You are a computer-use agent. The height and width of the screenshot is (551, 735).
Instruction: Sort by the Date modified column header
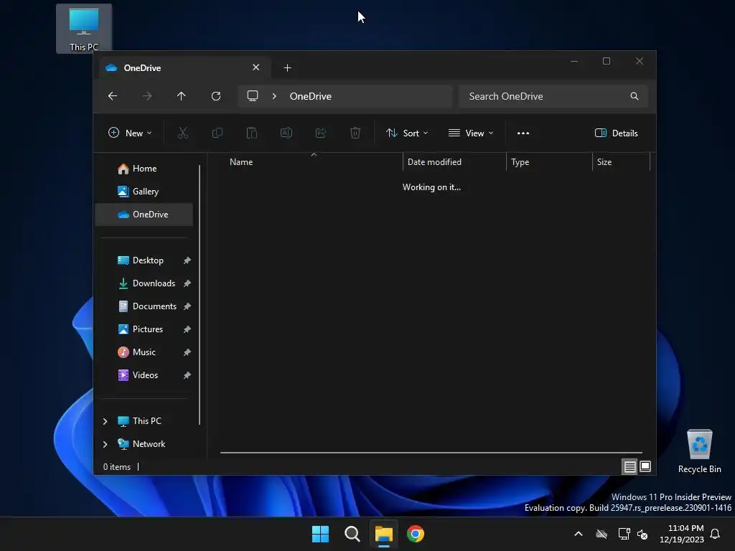tap(454, 162)
